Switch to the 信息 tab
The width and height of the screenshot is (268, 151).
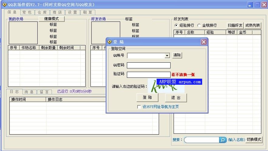pos(12,12)
